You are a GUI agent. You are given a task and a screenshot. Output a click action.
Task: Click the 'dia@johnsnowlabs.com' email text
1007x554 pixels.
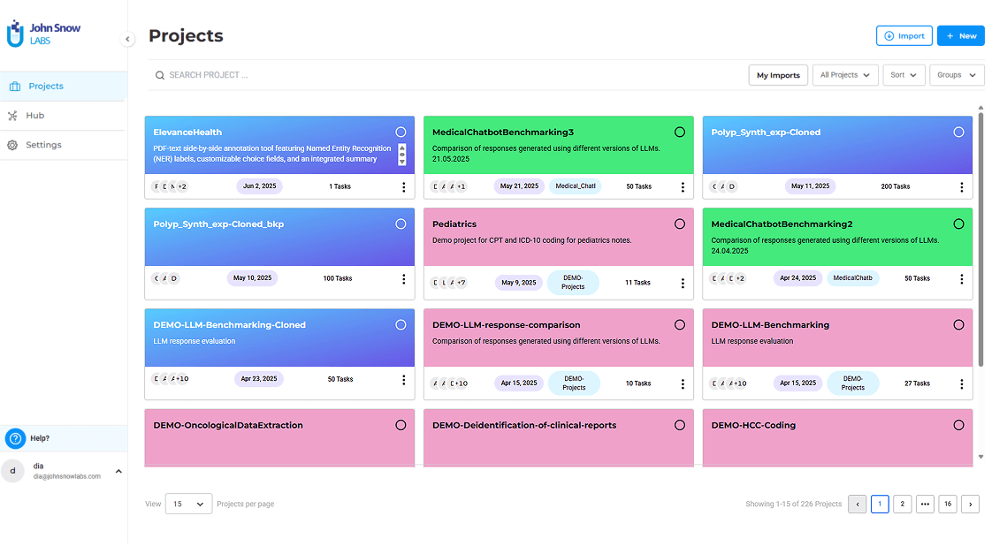(67, 477)
